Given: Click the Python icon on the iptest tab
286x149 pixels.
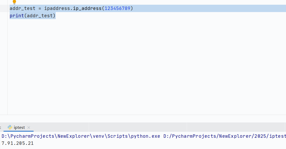Looking at the screenshot, I should click(x=10, y=128).
